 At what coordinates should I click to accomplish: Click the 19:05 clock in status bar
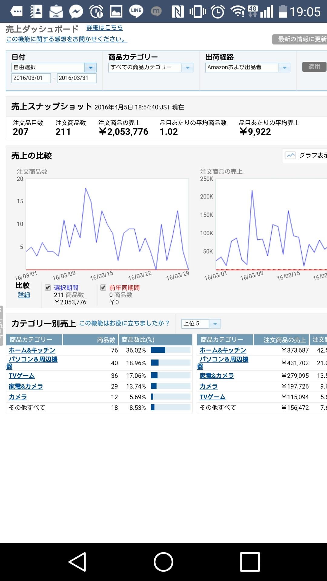tap(305, 12)
